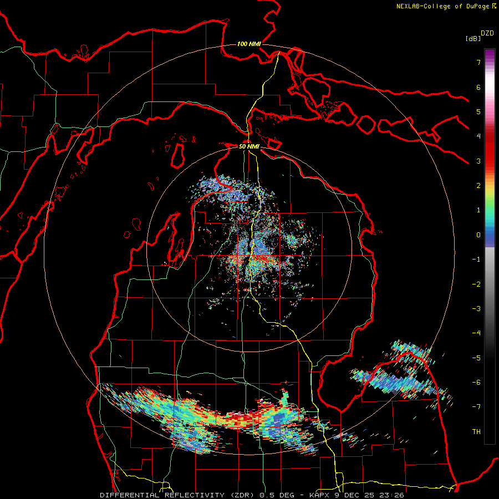Viewport: 499px width, 499px height.
Task: Click the Differential Reflectivity KAPX caption text
Action: coord(252,495)
